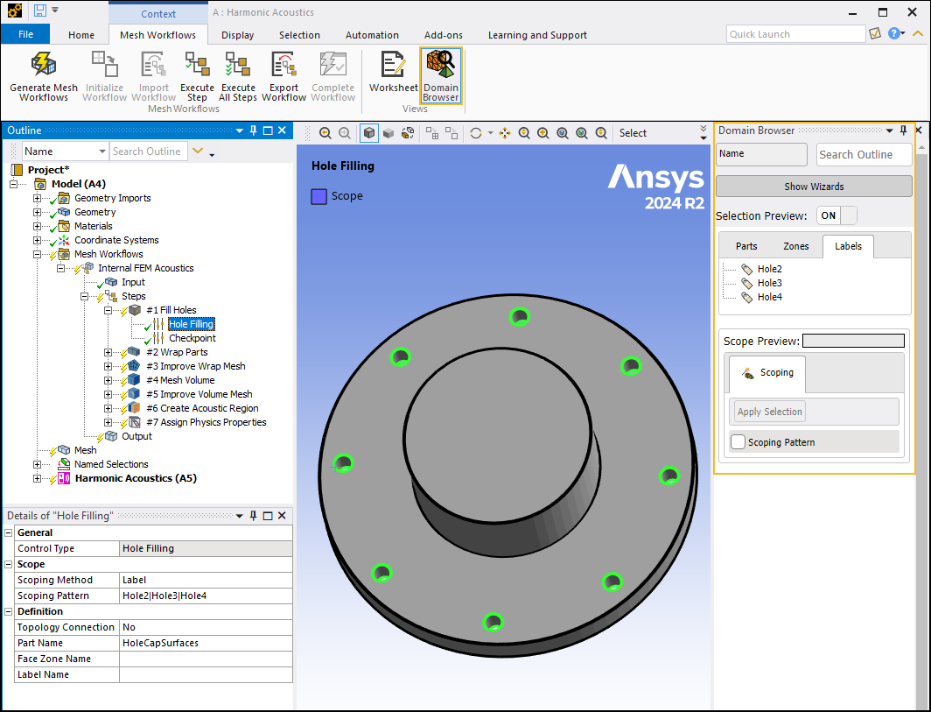Click the blue Scope color swatch

click(x=319, y=196)
